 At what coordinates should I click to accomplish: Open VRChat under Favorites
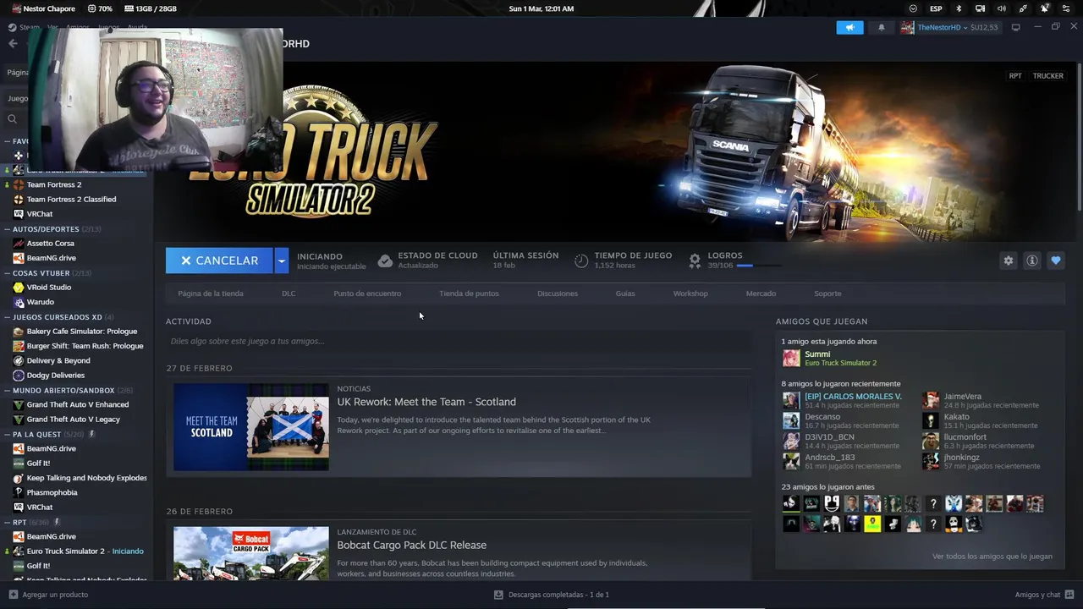39,214
